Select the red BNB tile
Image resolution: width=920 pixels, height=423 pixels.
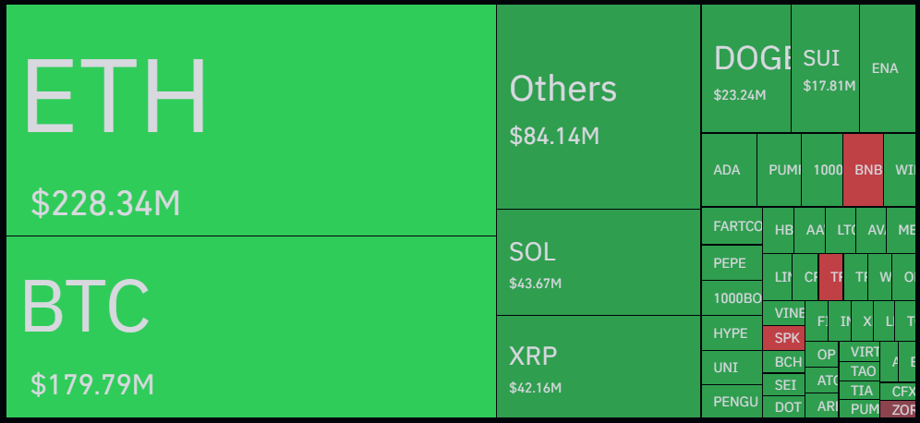(863, 170)
